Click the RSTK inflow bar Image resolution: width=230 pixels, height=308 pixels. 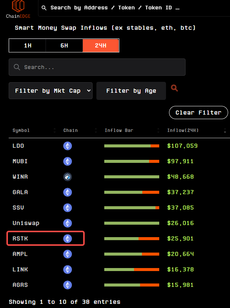tap(132, 239)
